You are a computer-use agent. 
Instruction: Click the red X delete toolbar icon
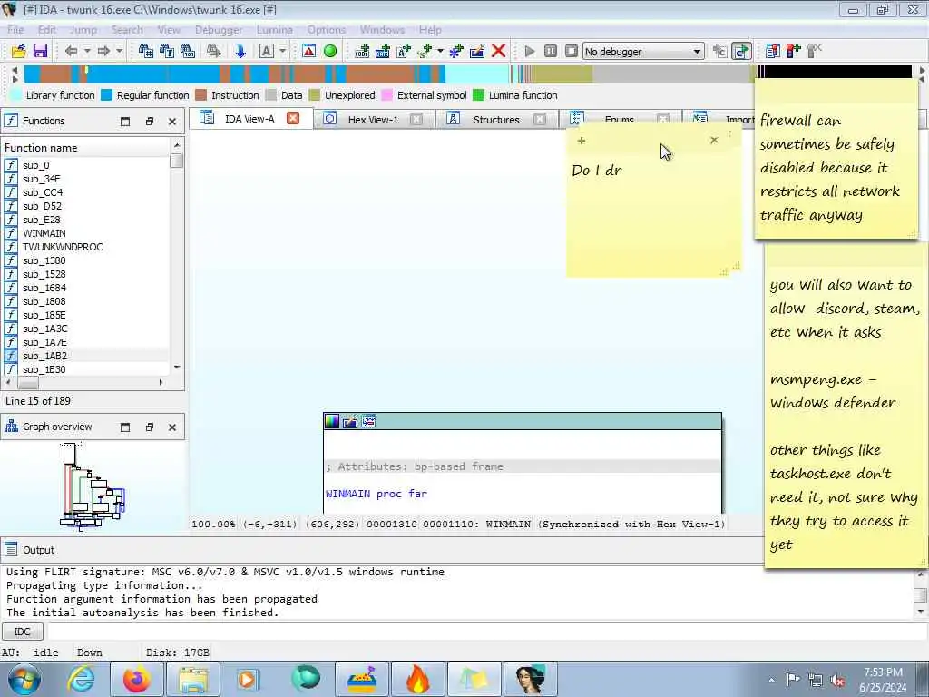499,51
